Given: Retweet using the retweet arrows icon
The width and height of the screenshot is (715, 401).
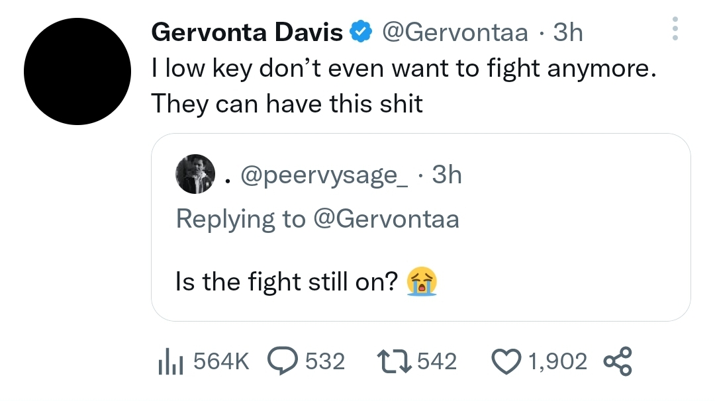Looking at the screenshot, I should point(395,361).
